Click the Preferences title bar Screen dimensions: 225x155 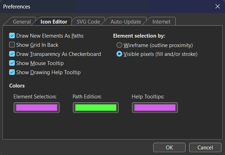106,6
